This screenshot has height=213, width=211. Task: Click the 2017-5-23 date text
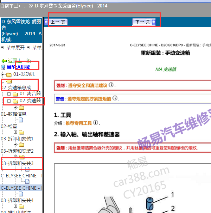coord(57,45)
